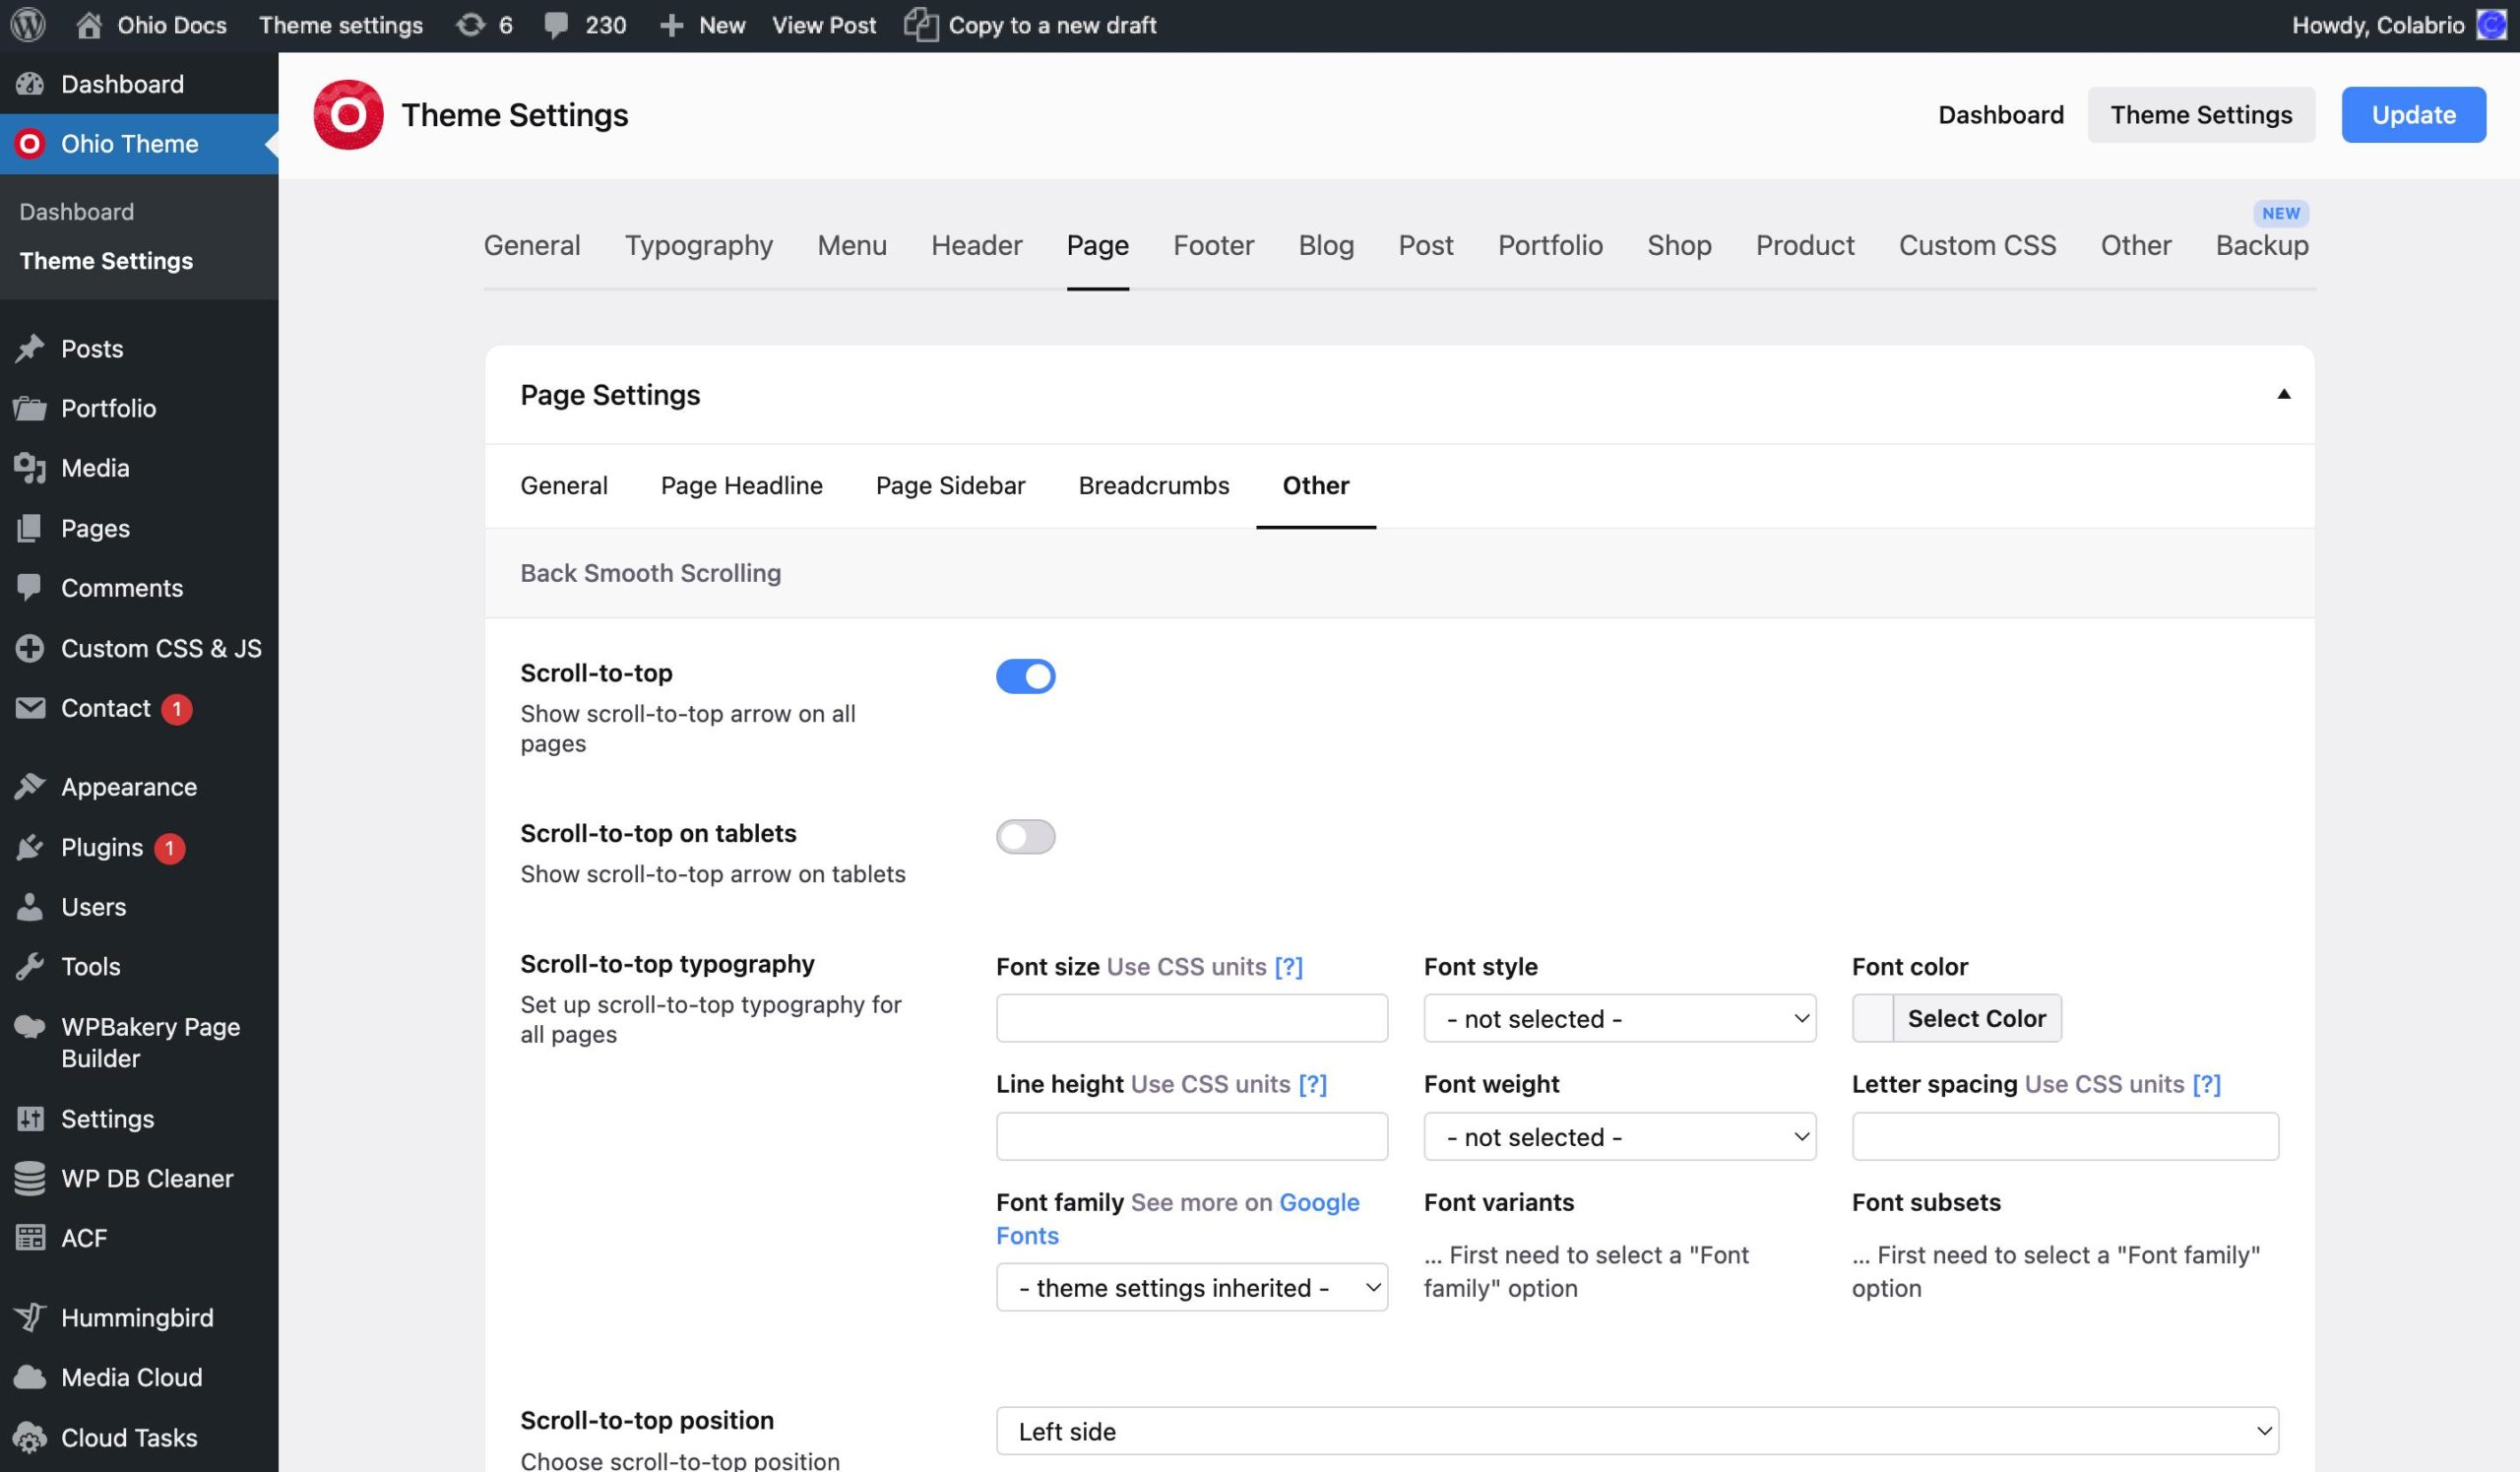This screenshot has width=2520, height=1472.
Task: Click the Comments sidebar icon
Action: tap(30, 588)
